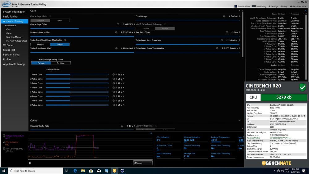309x174 pixels.
Task: Show info for Processor Cache Ratio
Action: coord(122,126)
